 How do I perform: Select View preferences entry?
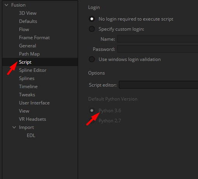(x=24, y=111)
